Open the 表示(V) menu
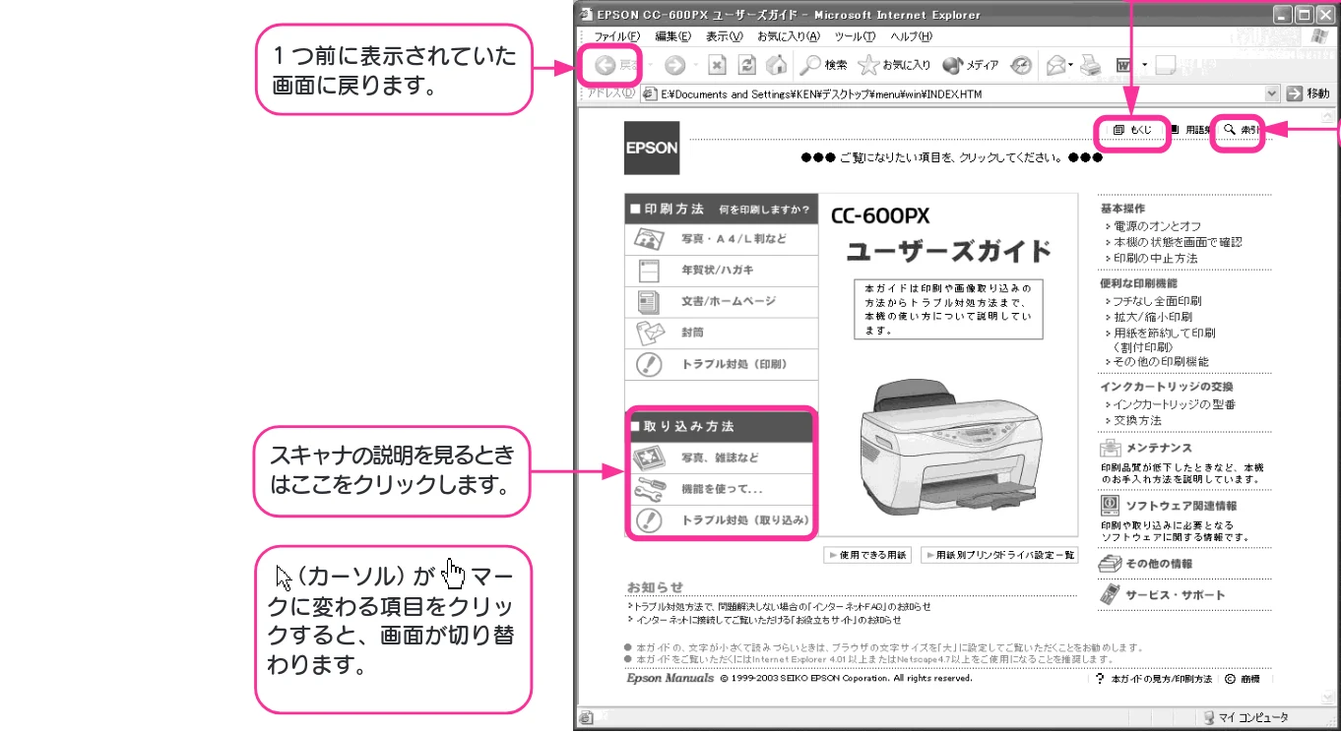The height and width of the screenshot is (732, 1341). [725, 36]
